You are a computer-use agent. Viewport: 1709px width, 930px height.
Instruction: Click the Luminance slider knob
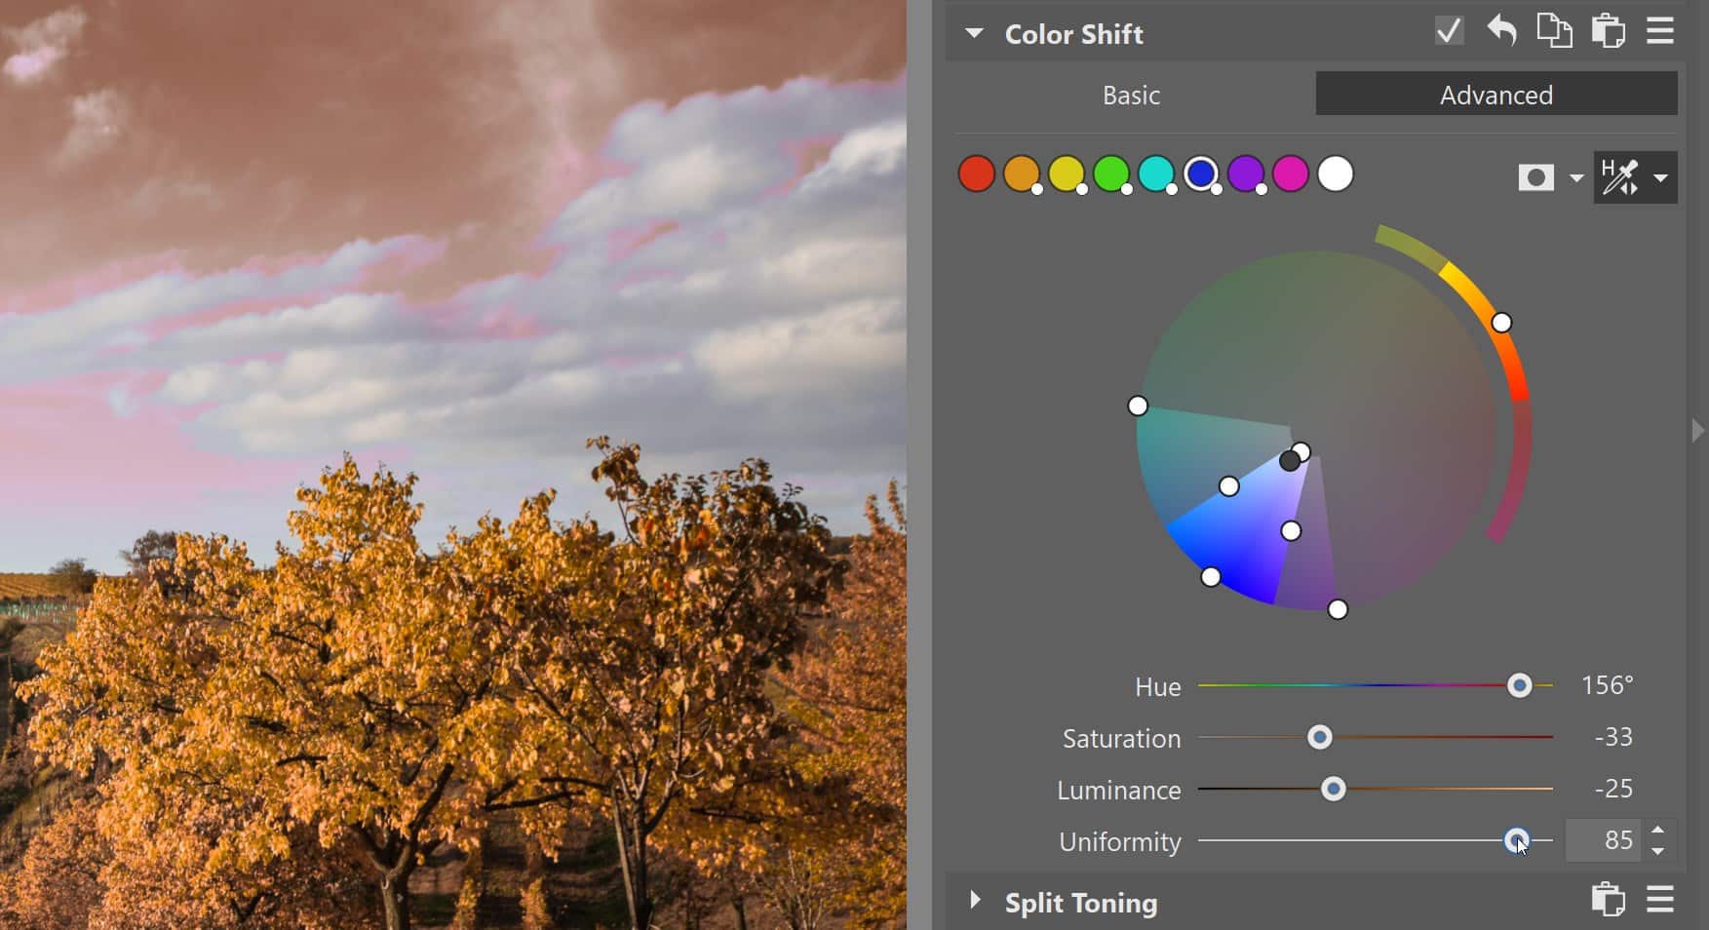click(1333, 790)
